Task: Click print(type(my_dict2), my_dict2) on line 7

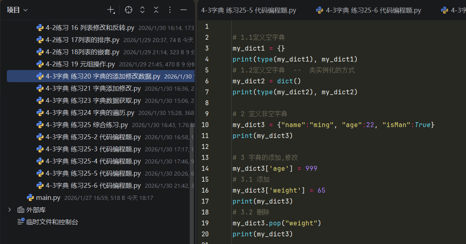Action: [x=295, y=92]
